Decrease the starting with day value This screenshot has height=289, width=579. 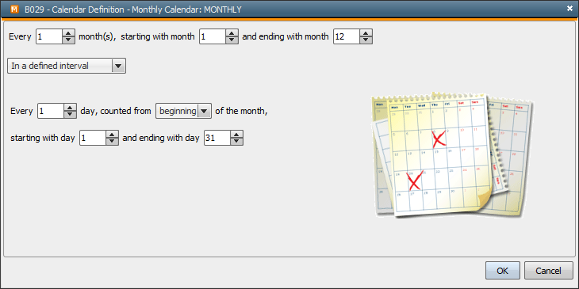click(112, 142)
